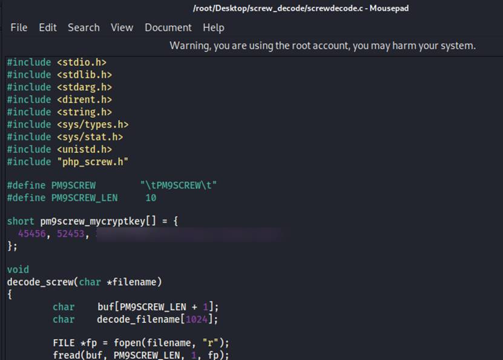503x360 pixels.
Task: Open the Edit menu
Action: click(x=48, y=28)
